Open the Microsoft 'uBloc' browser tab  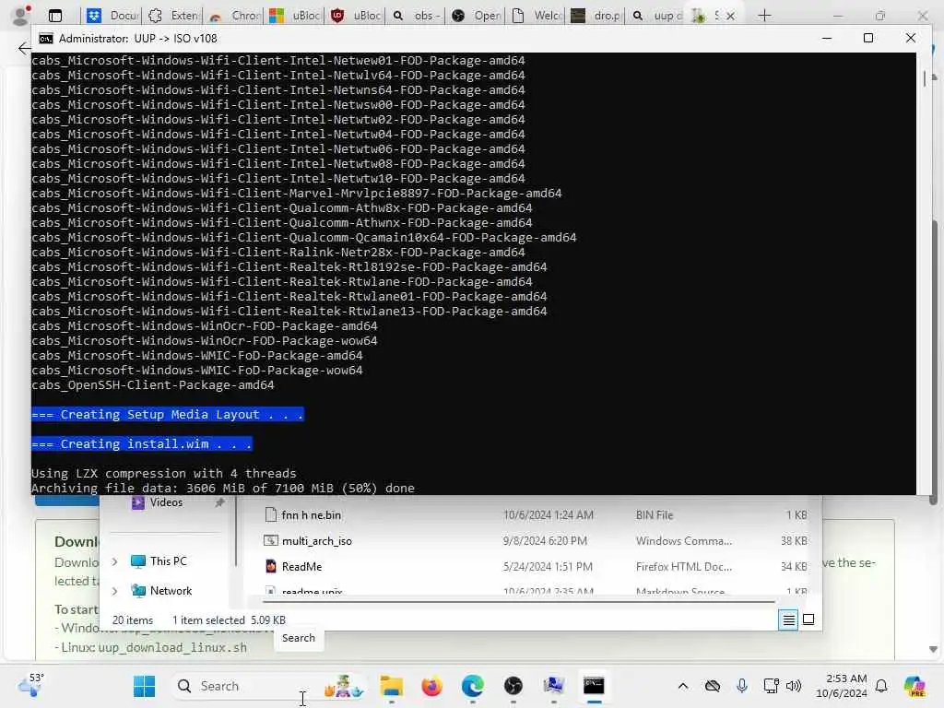(295, 16)
